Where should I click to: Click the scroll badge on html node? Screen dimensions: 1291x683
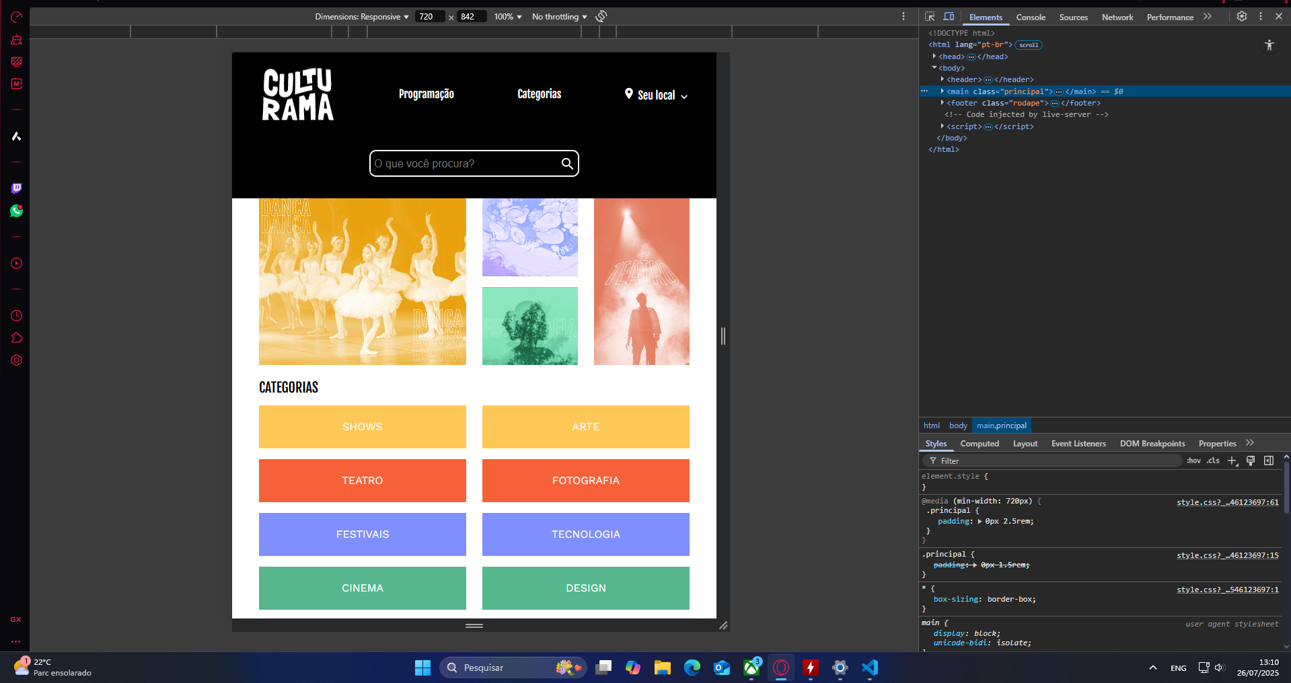pyautogui.click(x=1029, y=45)
